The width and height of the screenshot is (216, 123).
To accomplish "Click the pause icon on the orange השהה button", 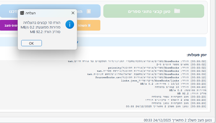I will click(x=90, y=25).
